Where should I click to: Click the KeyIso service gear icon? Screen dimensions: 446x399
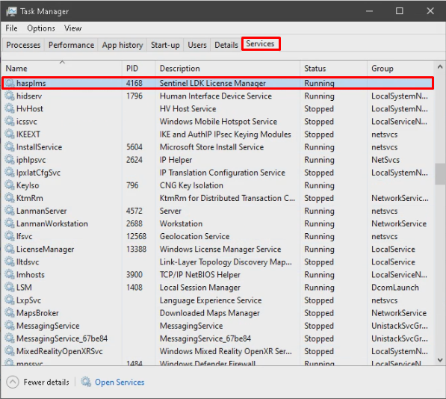(10, 185)
